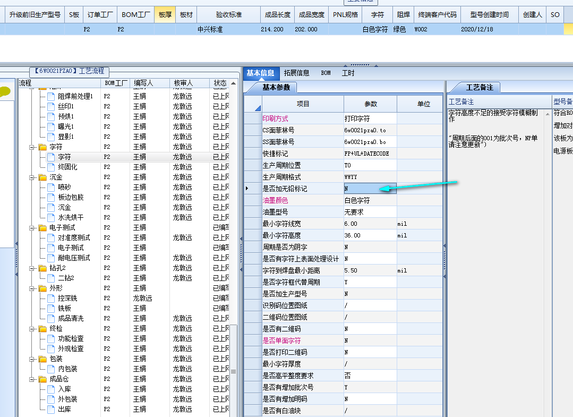Click the row selector corner of parameter grid
This screenshot has height=417, width=573.
tap(253, 104)
